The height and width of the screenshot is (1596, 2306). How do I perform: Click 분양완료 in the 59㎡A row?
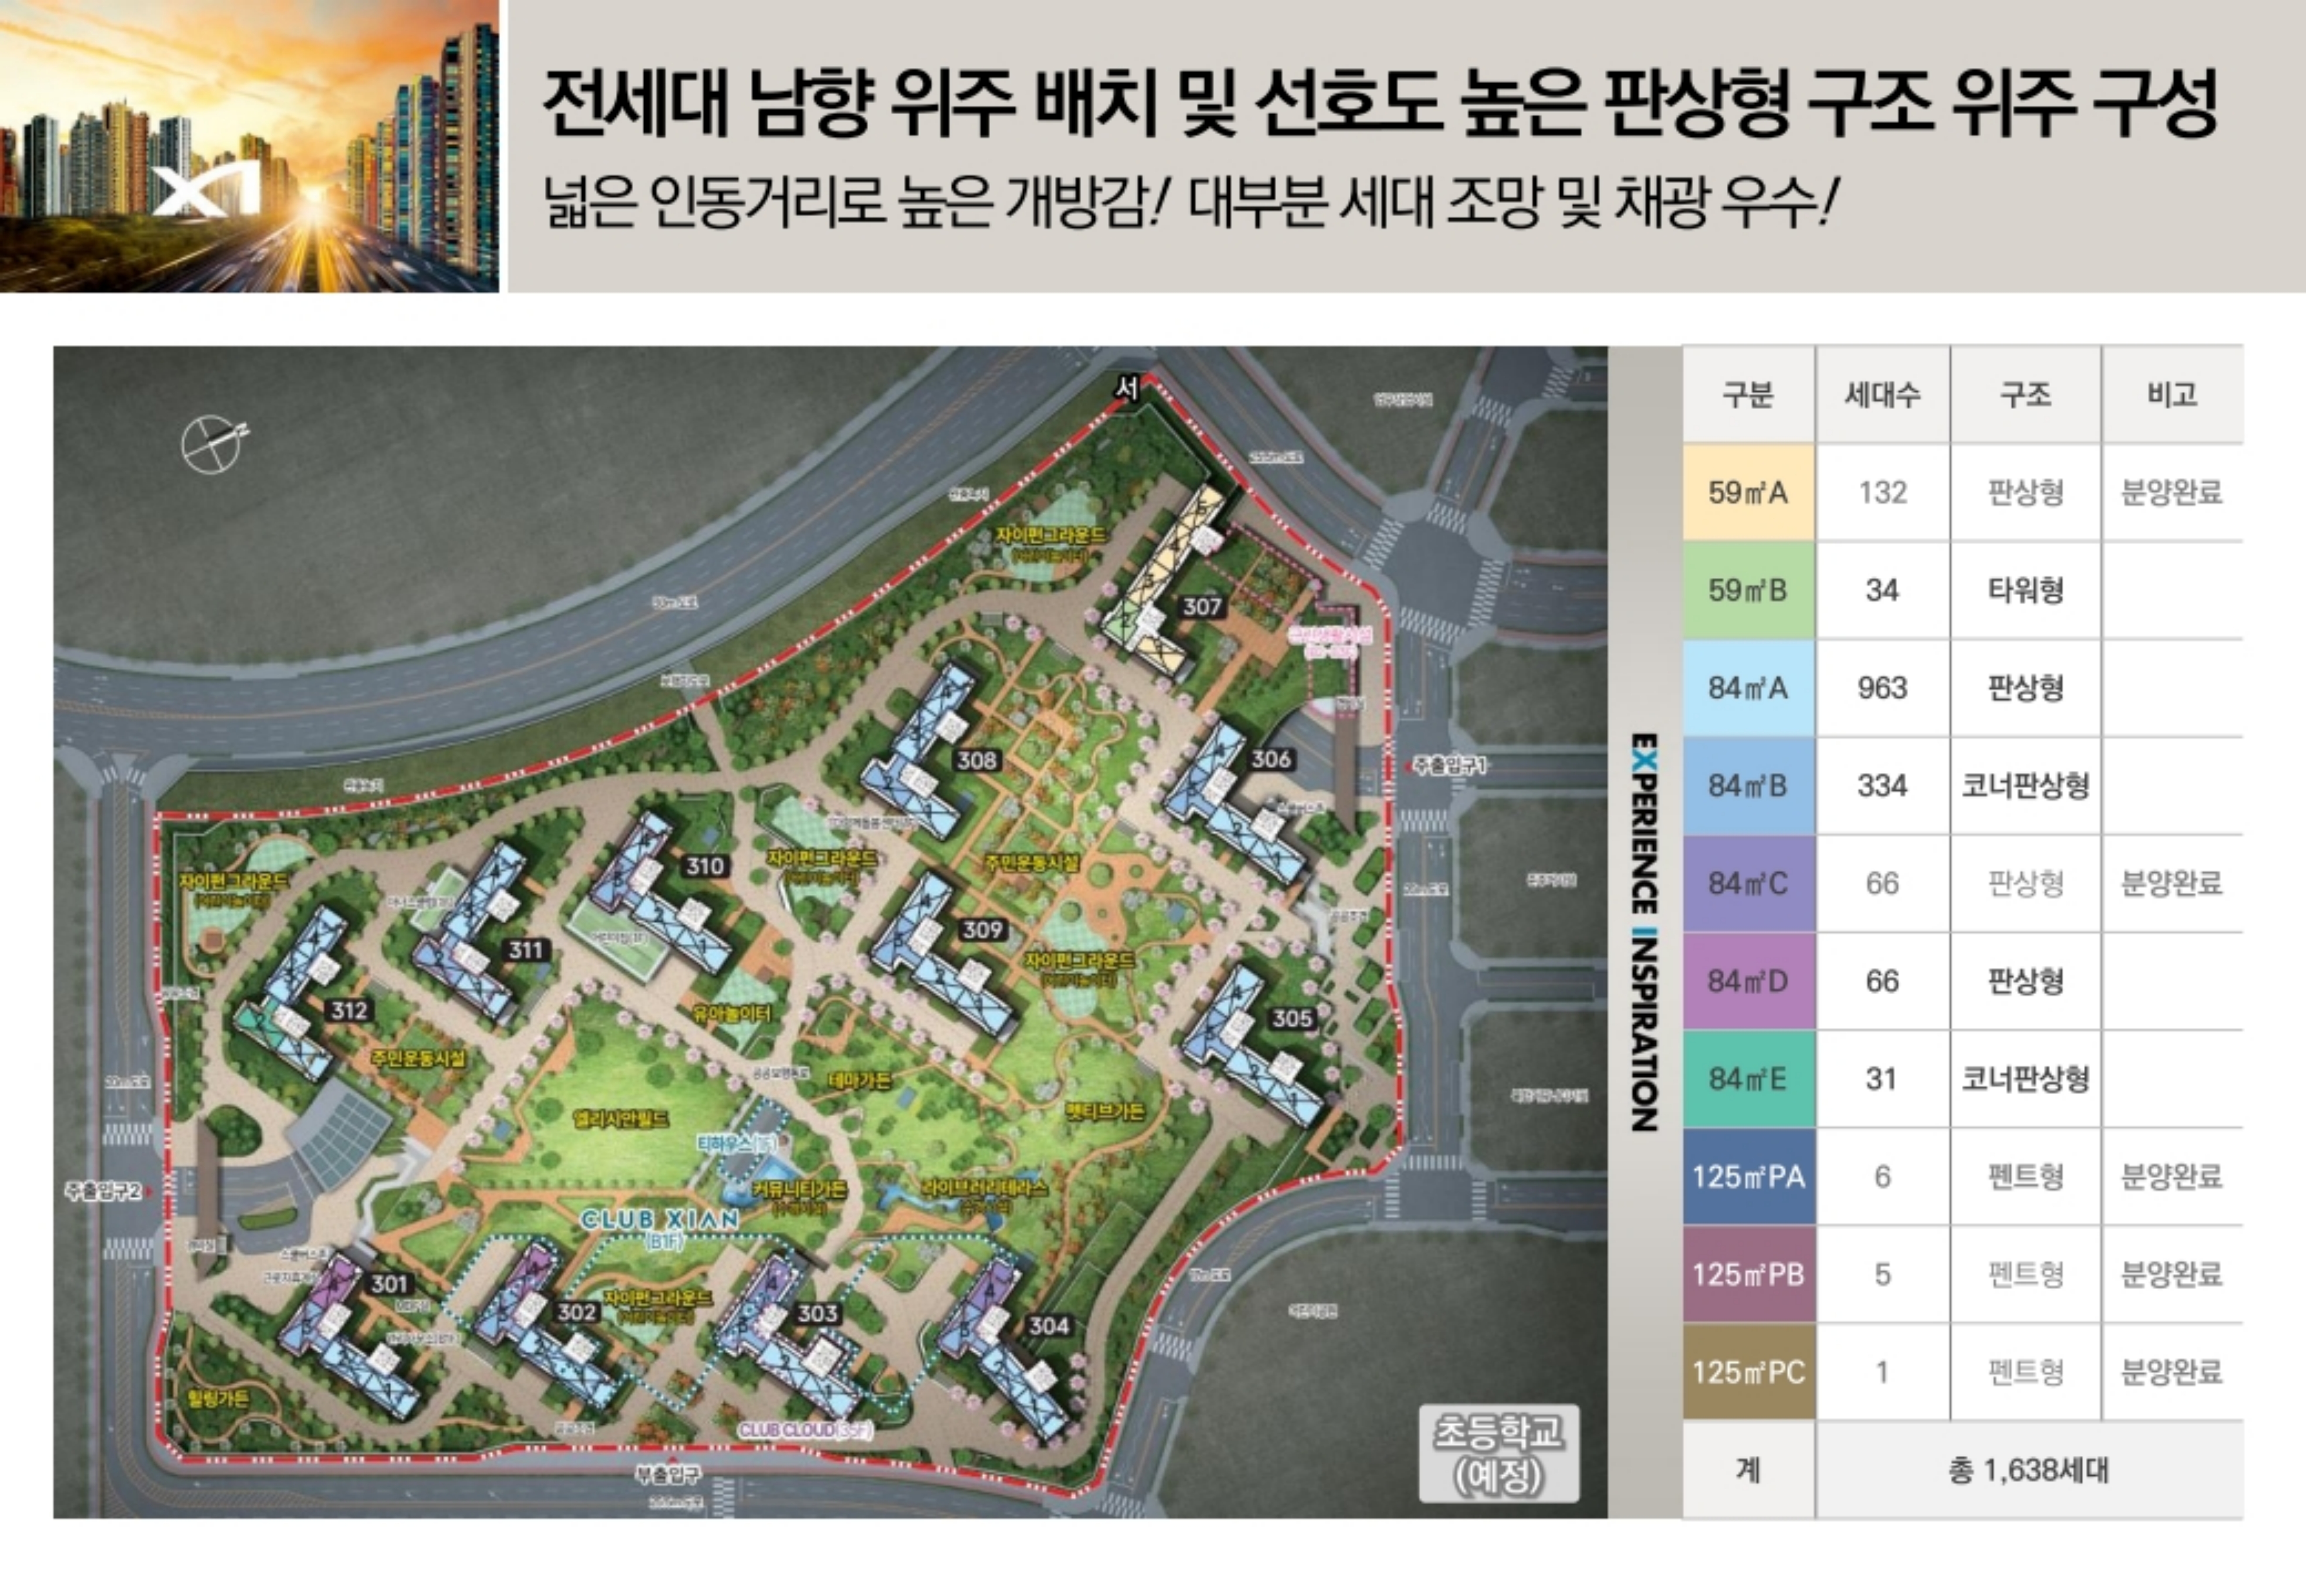coord(2172,492)
